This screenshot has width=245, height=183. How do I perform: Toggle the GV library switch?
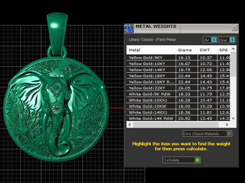[x=210, y=40]
